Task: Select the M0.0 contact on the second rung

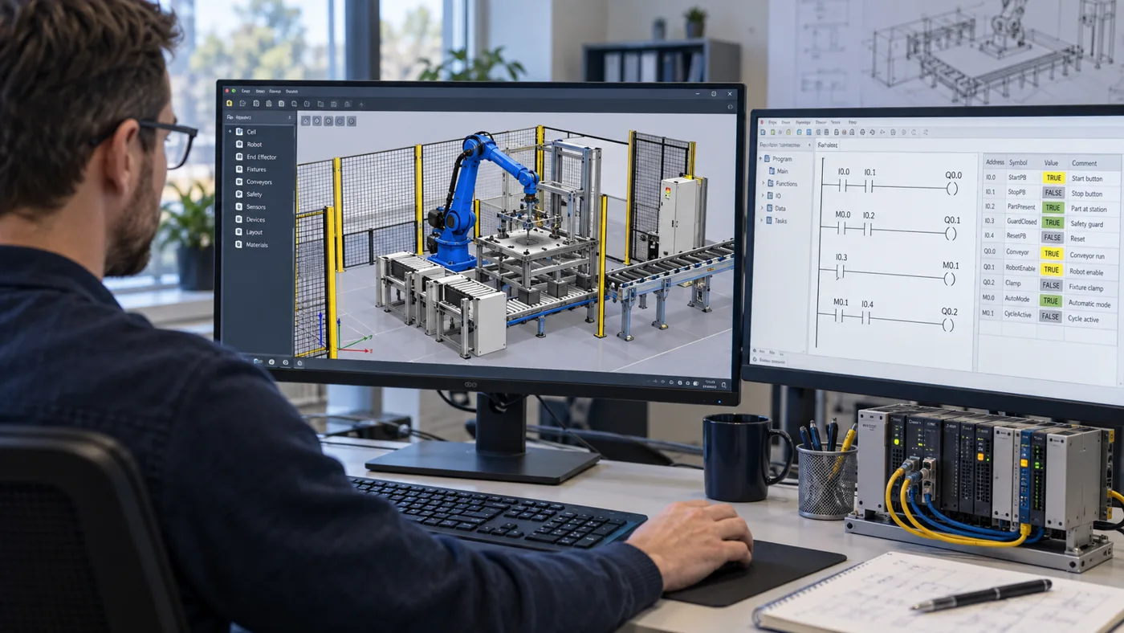Action: point(842,229)
